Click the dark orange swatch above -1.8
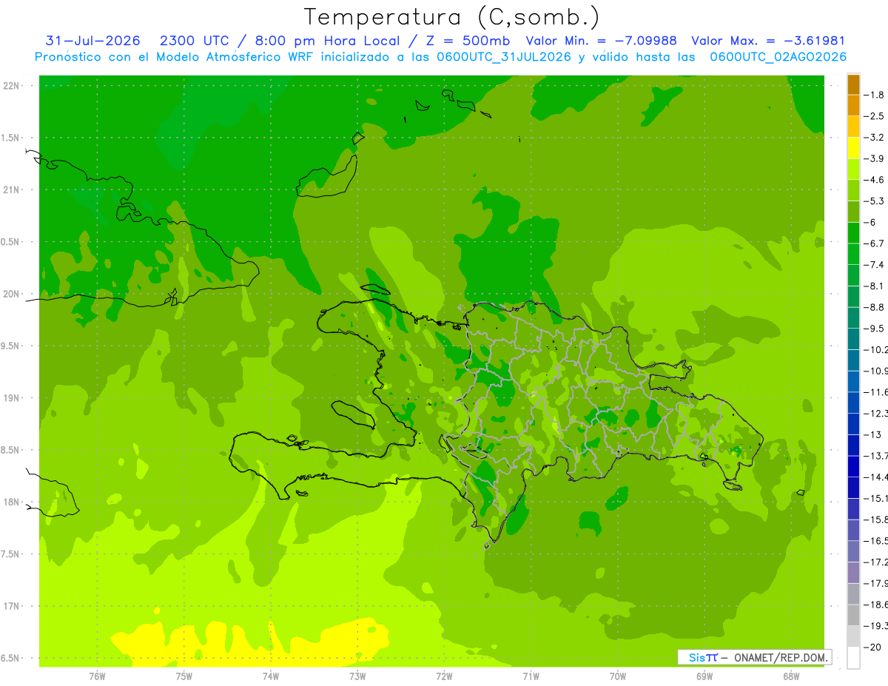Image resolution: width=888 pixels, height=686 pixels. [x=853, y=84]
